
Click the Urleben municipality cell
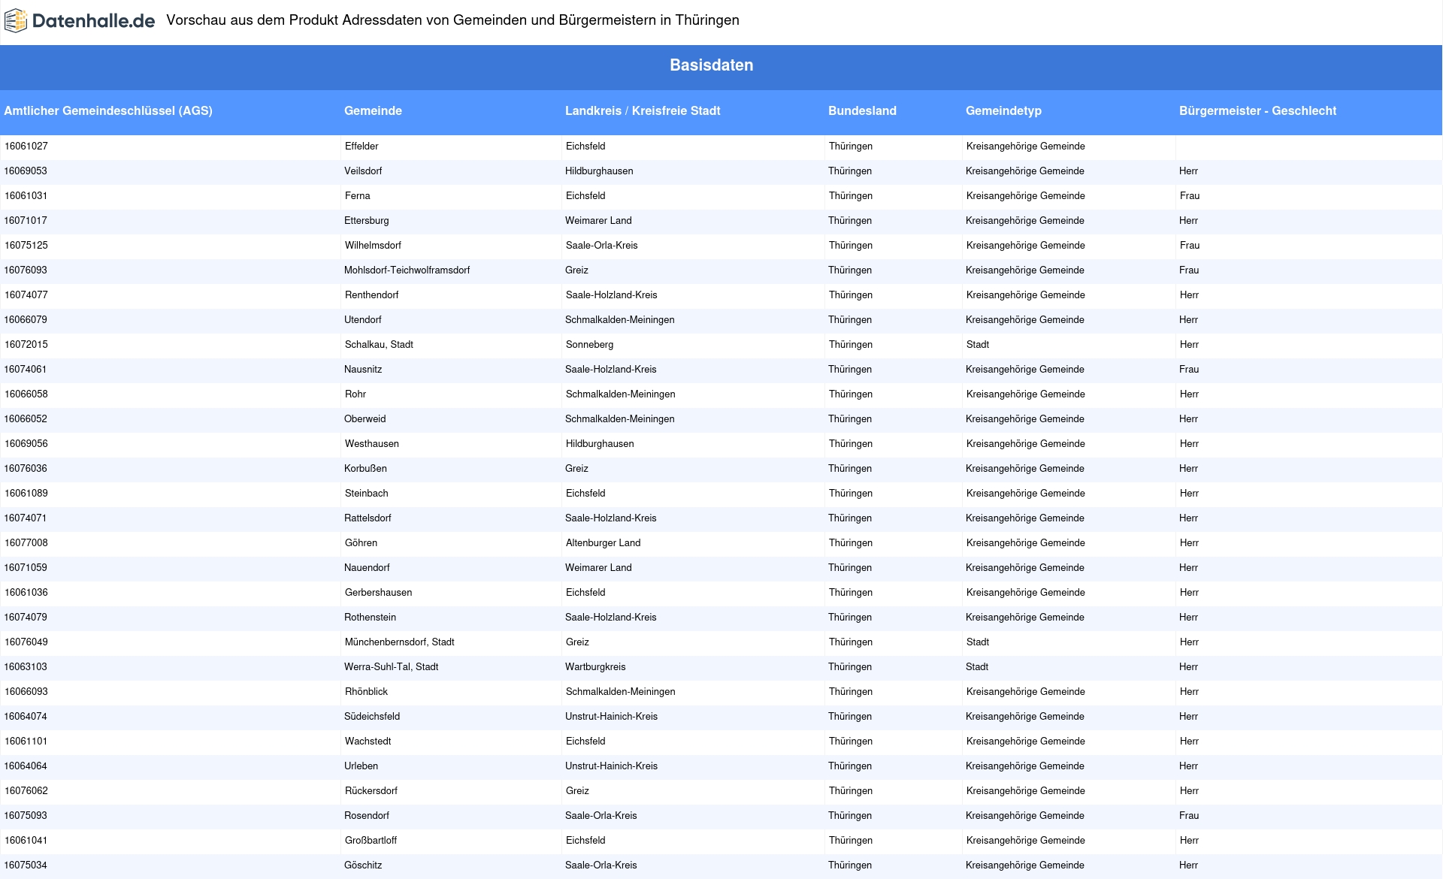pos(361,766)
